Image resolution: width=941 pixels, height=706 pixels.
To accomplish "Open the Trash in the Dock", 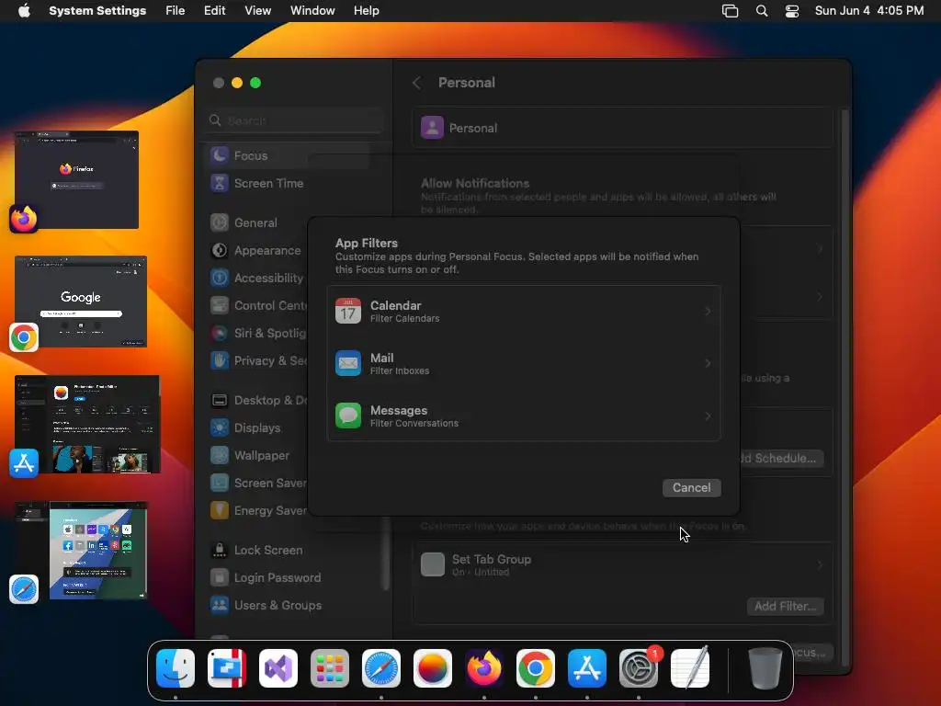I will pos(765,668).
